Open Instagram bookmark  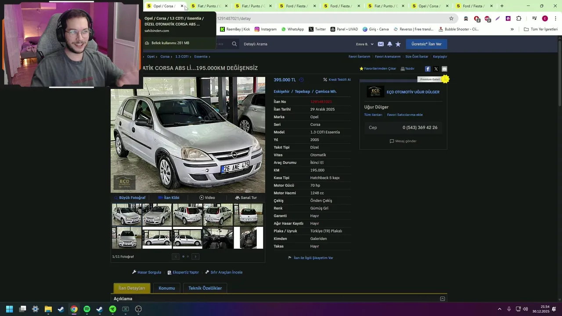[x=265, y=29]
